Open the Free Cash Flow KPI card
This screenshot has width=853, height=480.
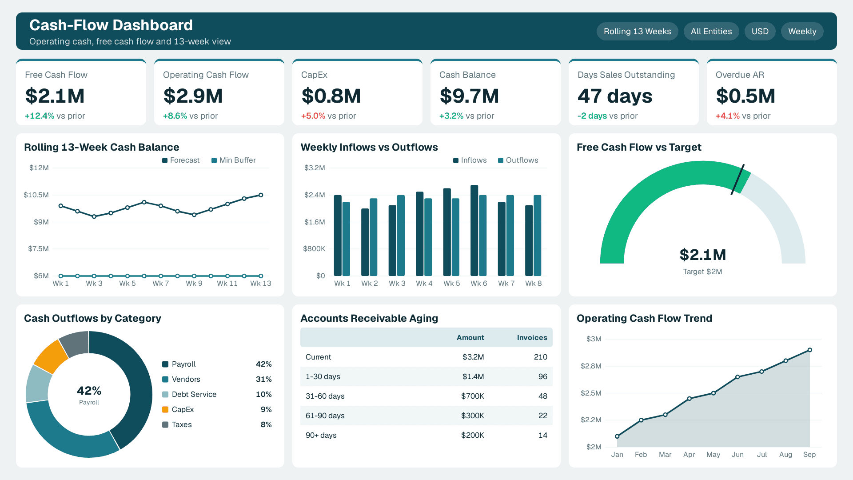point(81,92)
